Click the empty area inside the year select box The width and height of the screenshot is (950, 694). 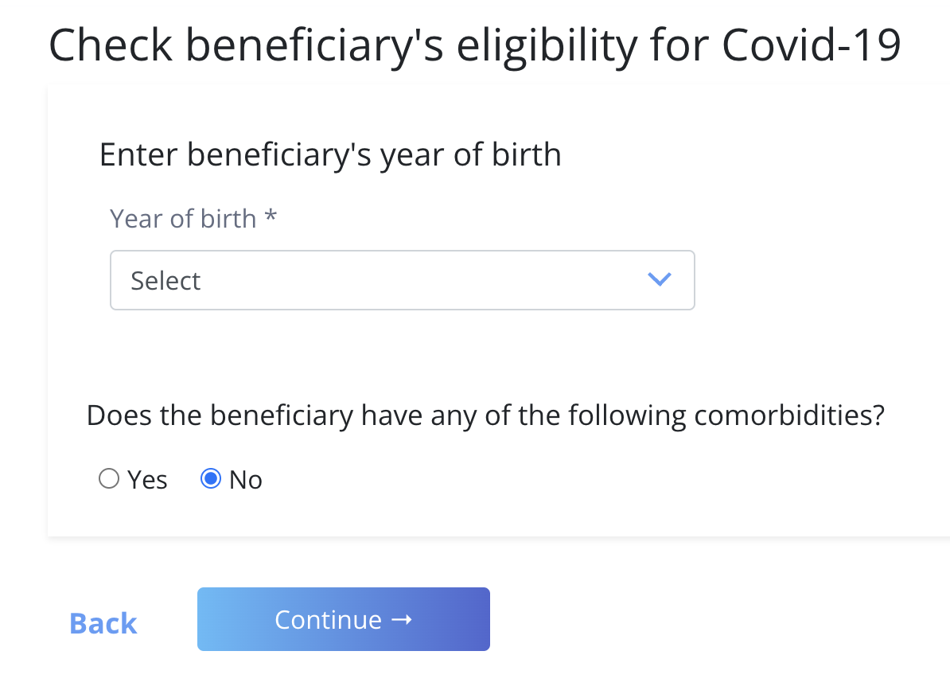[422, 280]
